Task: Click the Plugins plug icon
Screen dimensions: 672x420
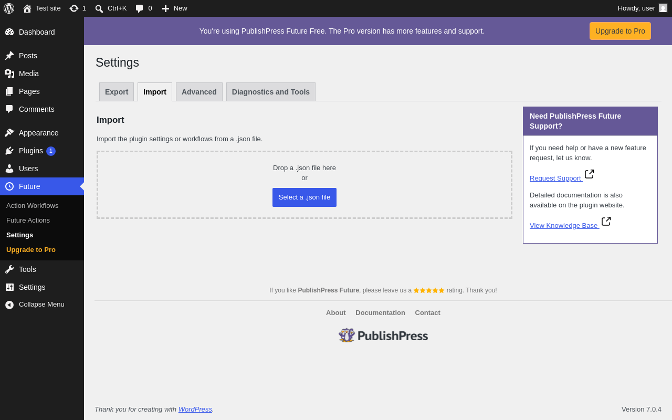Action: [9, 151]
